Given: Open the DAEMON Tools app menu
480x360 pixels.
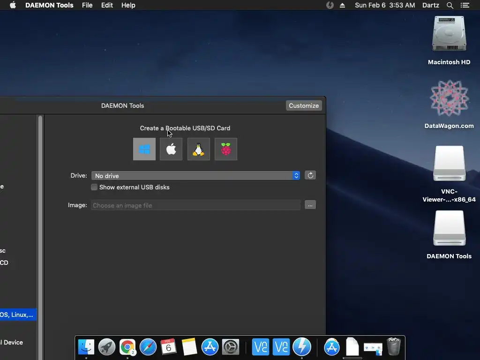Looking at the screenshot, I should [49, 5].
